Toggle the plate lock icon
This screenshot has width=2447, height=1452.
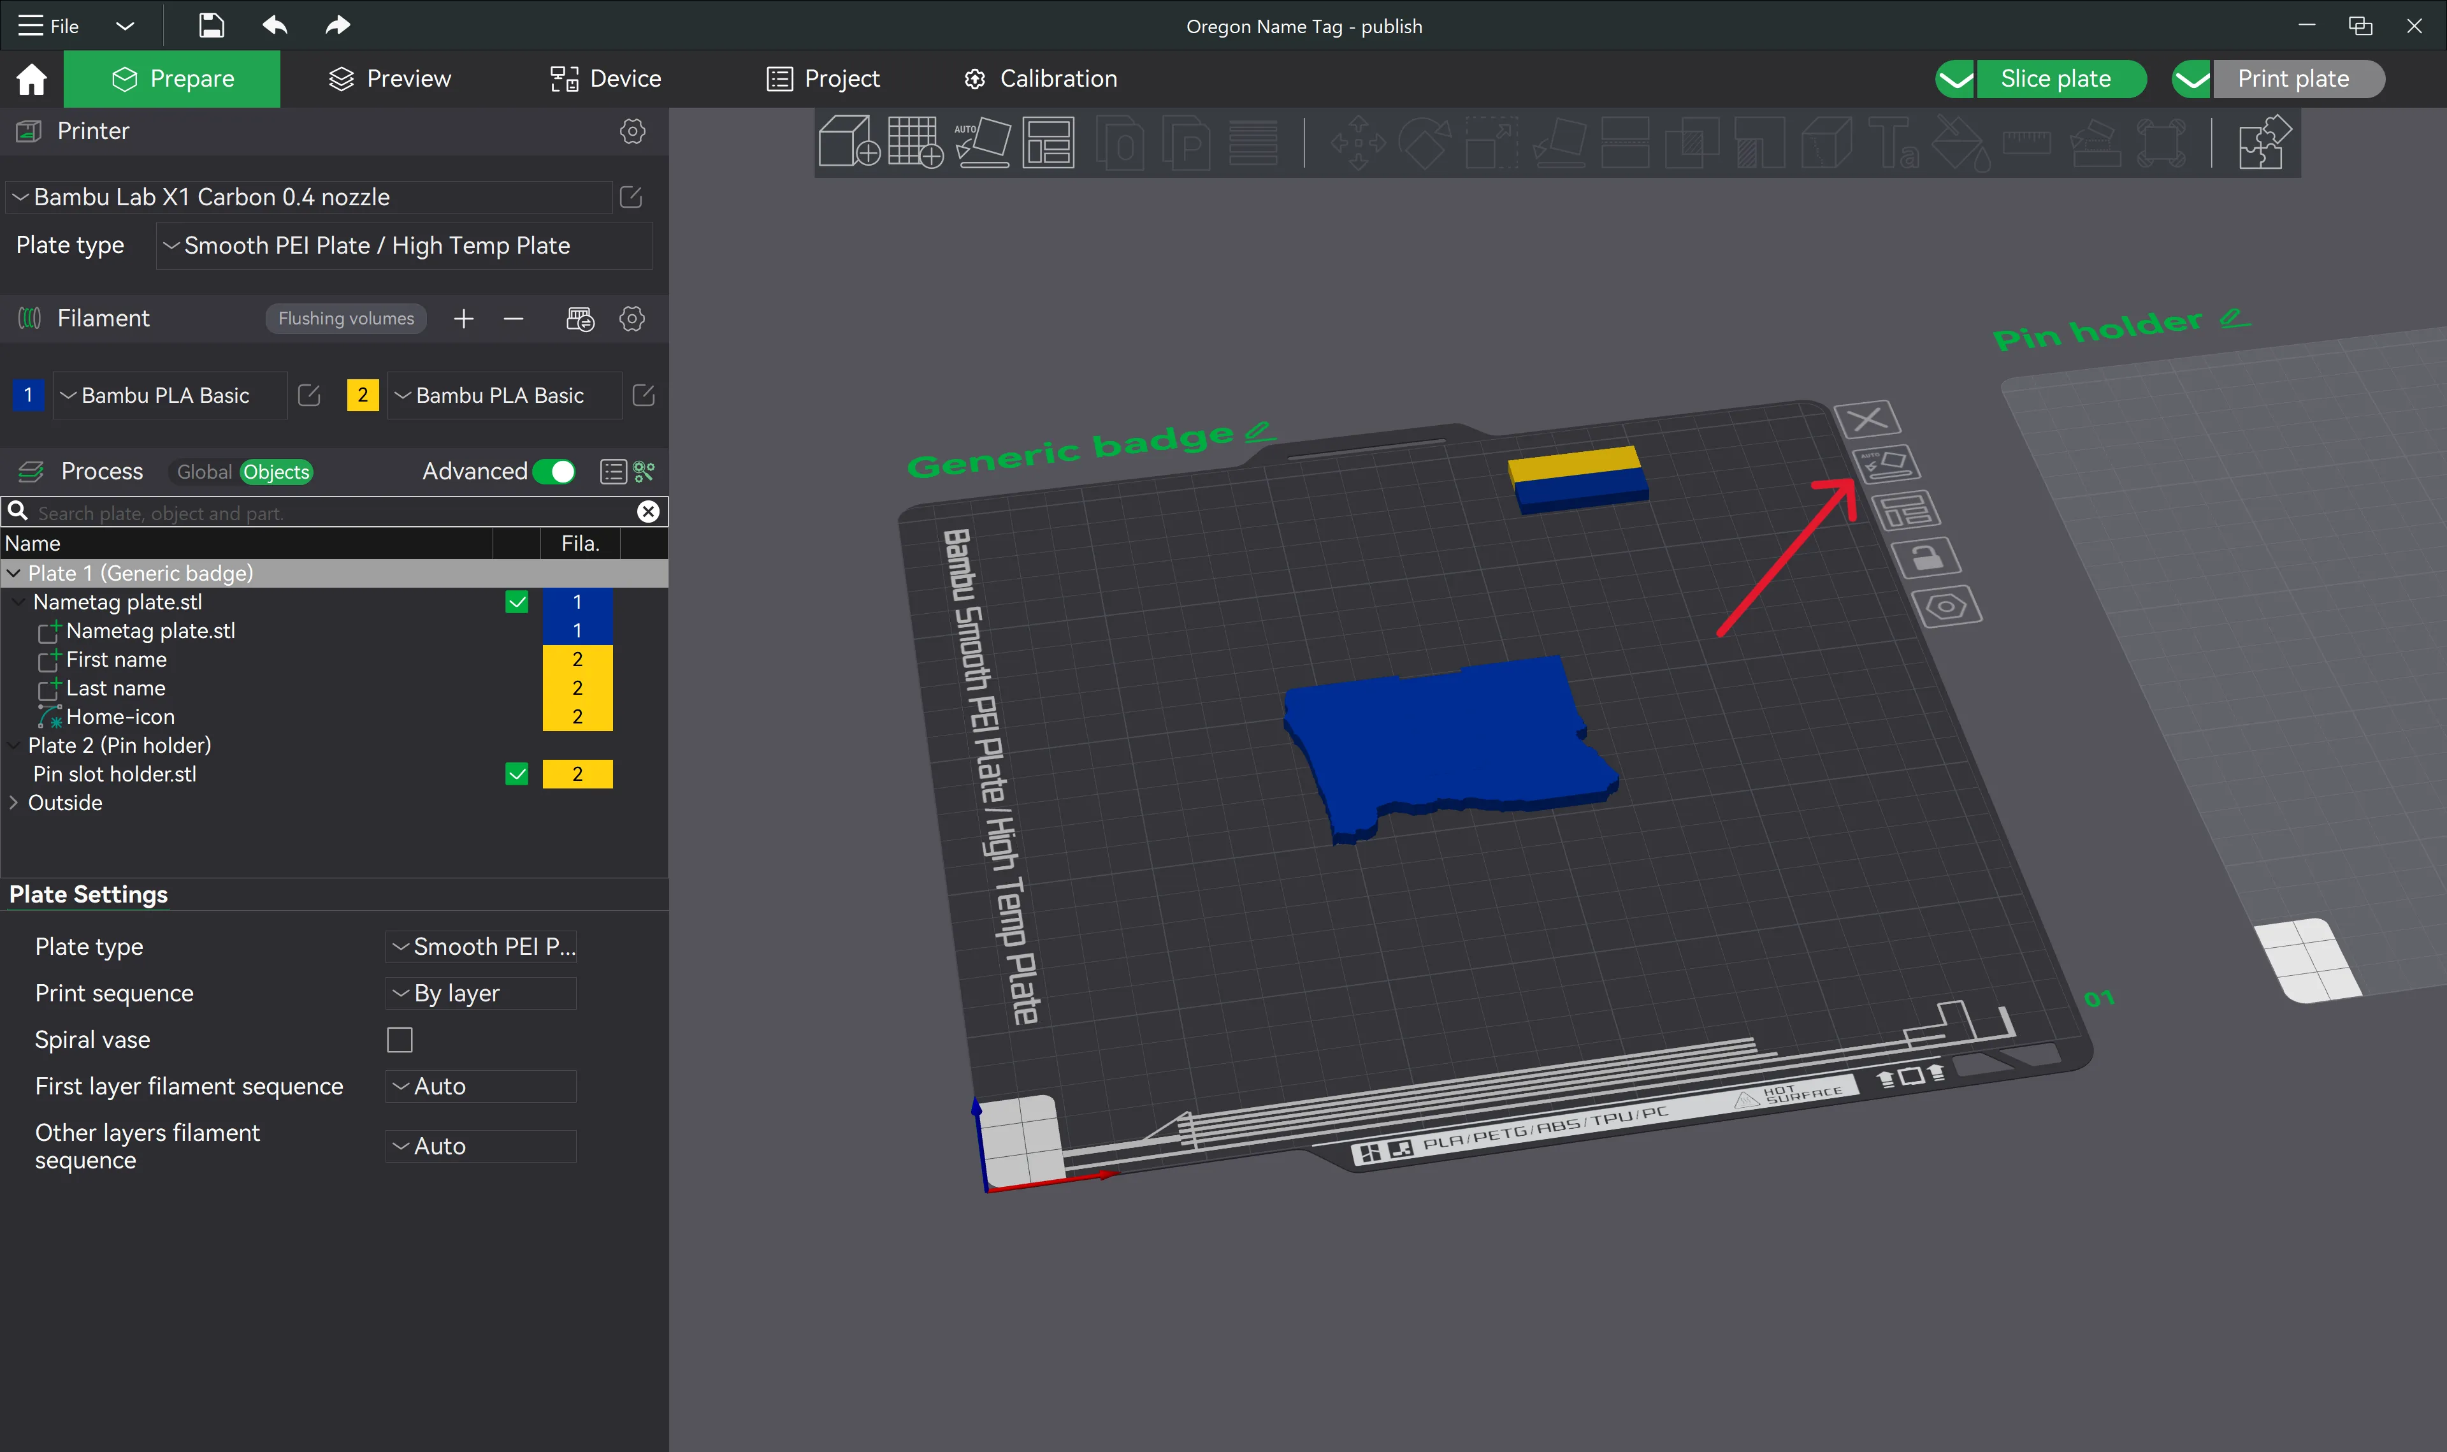tap(1926, 558)
